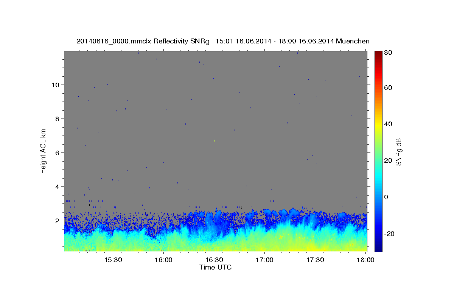454x302 pixels.
Task: Click the 17:30 time tick label
Action: coord(315,260)
